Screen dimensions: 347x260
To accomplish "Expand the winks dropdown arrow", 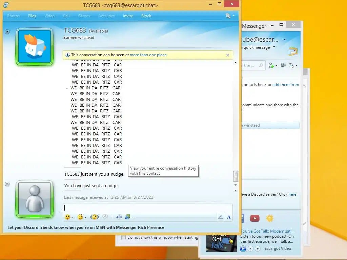I will [85, 217].
